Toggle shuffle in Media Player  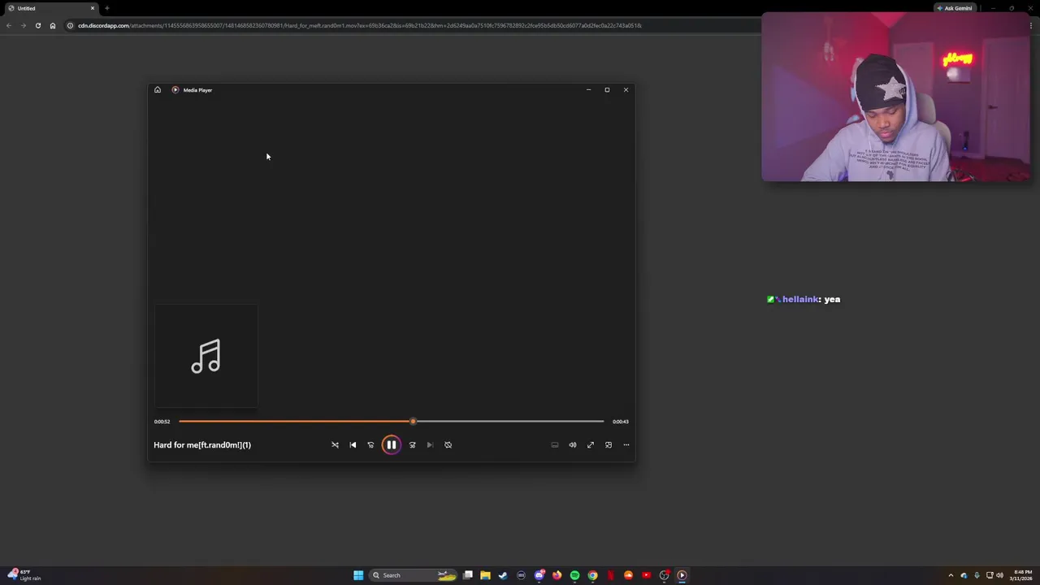click(335, 444)
